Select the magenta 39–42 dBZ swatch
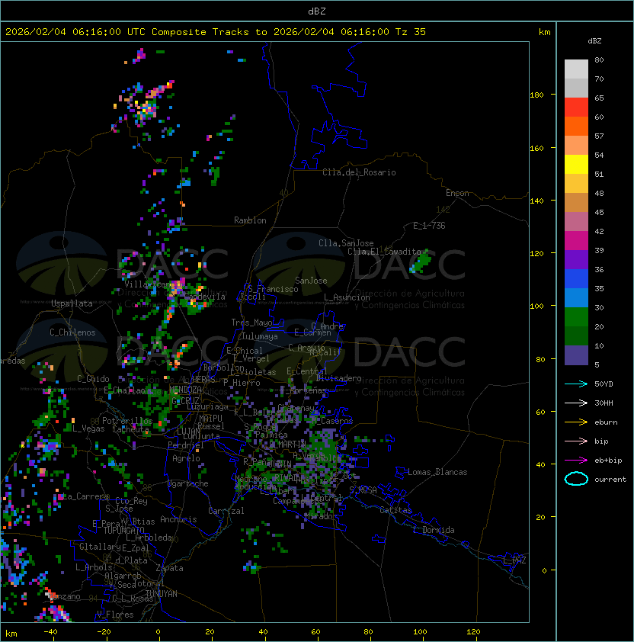This screenshot has height=642, width=634. click(x=576, y=241)
